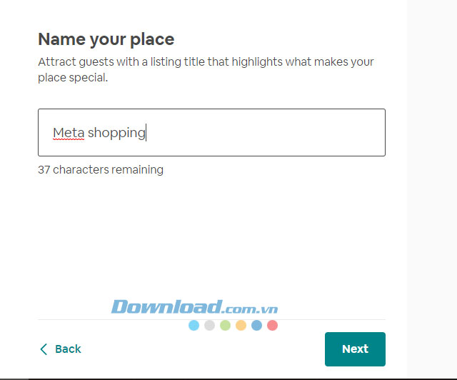Click the gray dot in the row

(x=209, y=326)
